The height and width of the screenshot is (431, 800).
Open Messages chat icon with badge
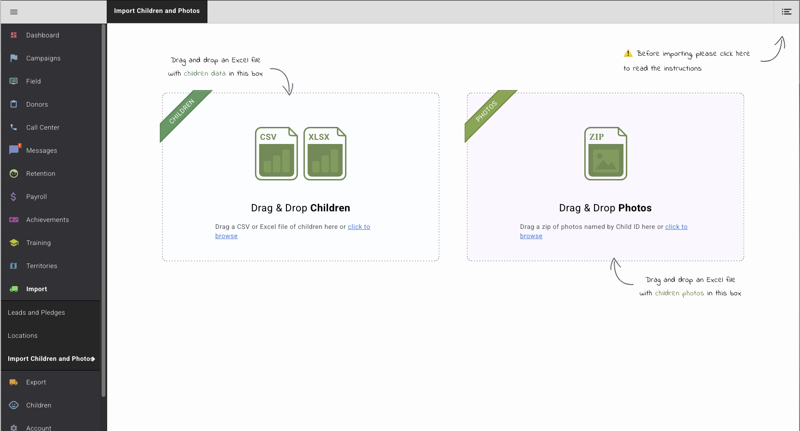pyautogui.click(x=15, y=150)
